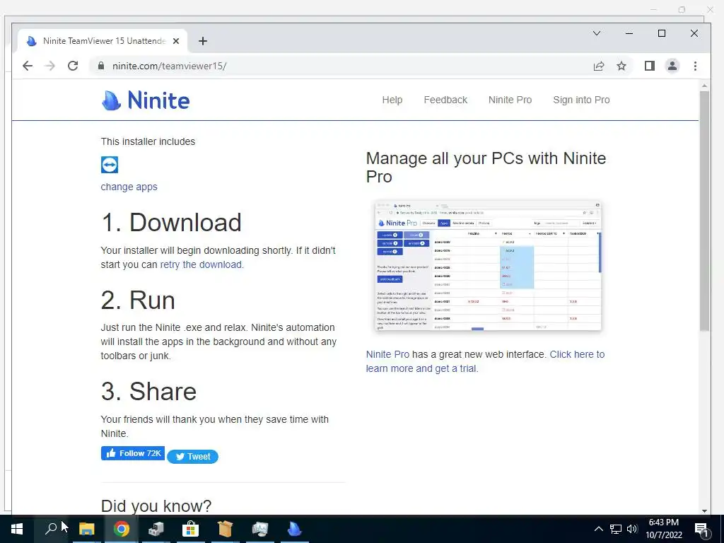Open the clock showing 6:43 PM
Viewport: 724px width, 543px height.
[x=664, y=529]
